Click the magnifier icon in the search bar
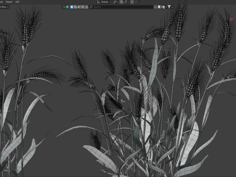Viewport: 236px width, 177px height. click(x=91, y=7)
